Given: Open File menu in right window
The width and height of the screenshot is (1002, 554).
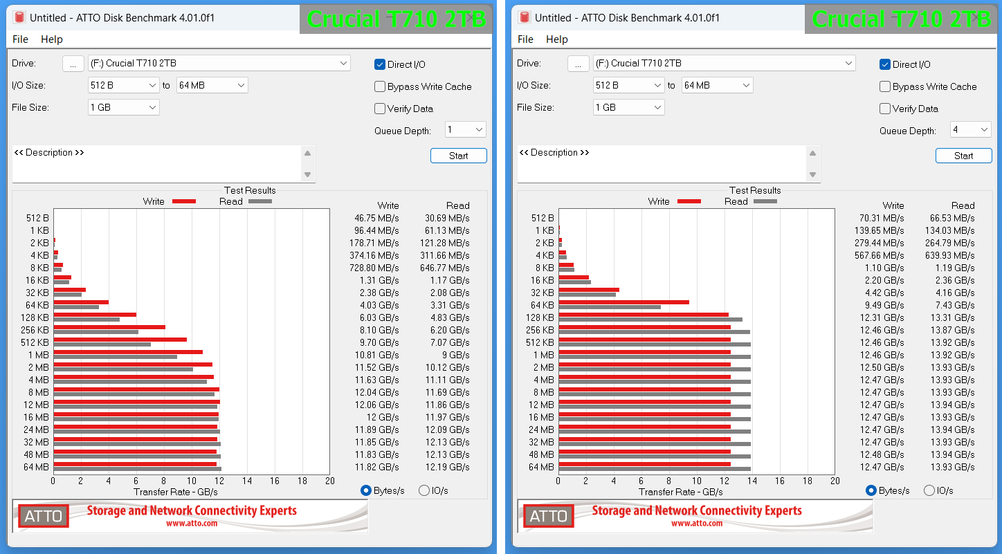Looking at the screenshot, I should 525,39.
